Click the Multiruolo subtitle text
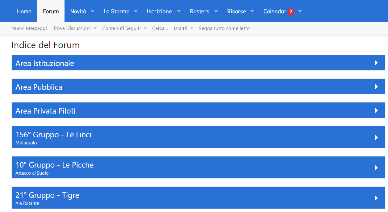This screenshot has height=212, width=388. pos(26,143)
